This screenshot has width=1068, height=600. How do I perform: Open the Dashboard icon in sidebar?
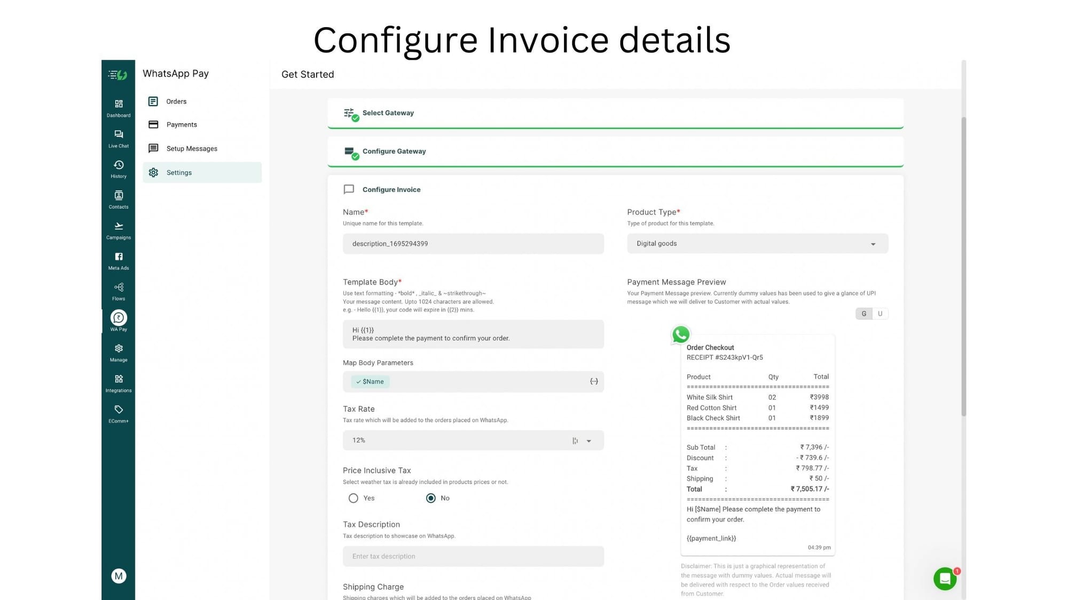pyautogui.click(x=119, y=108)
